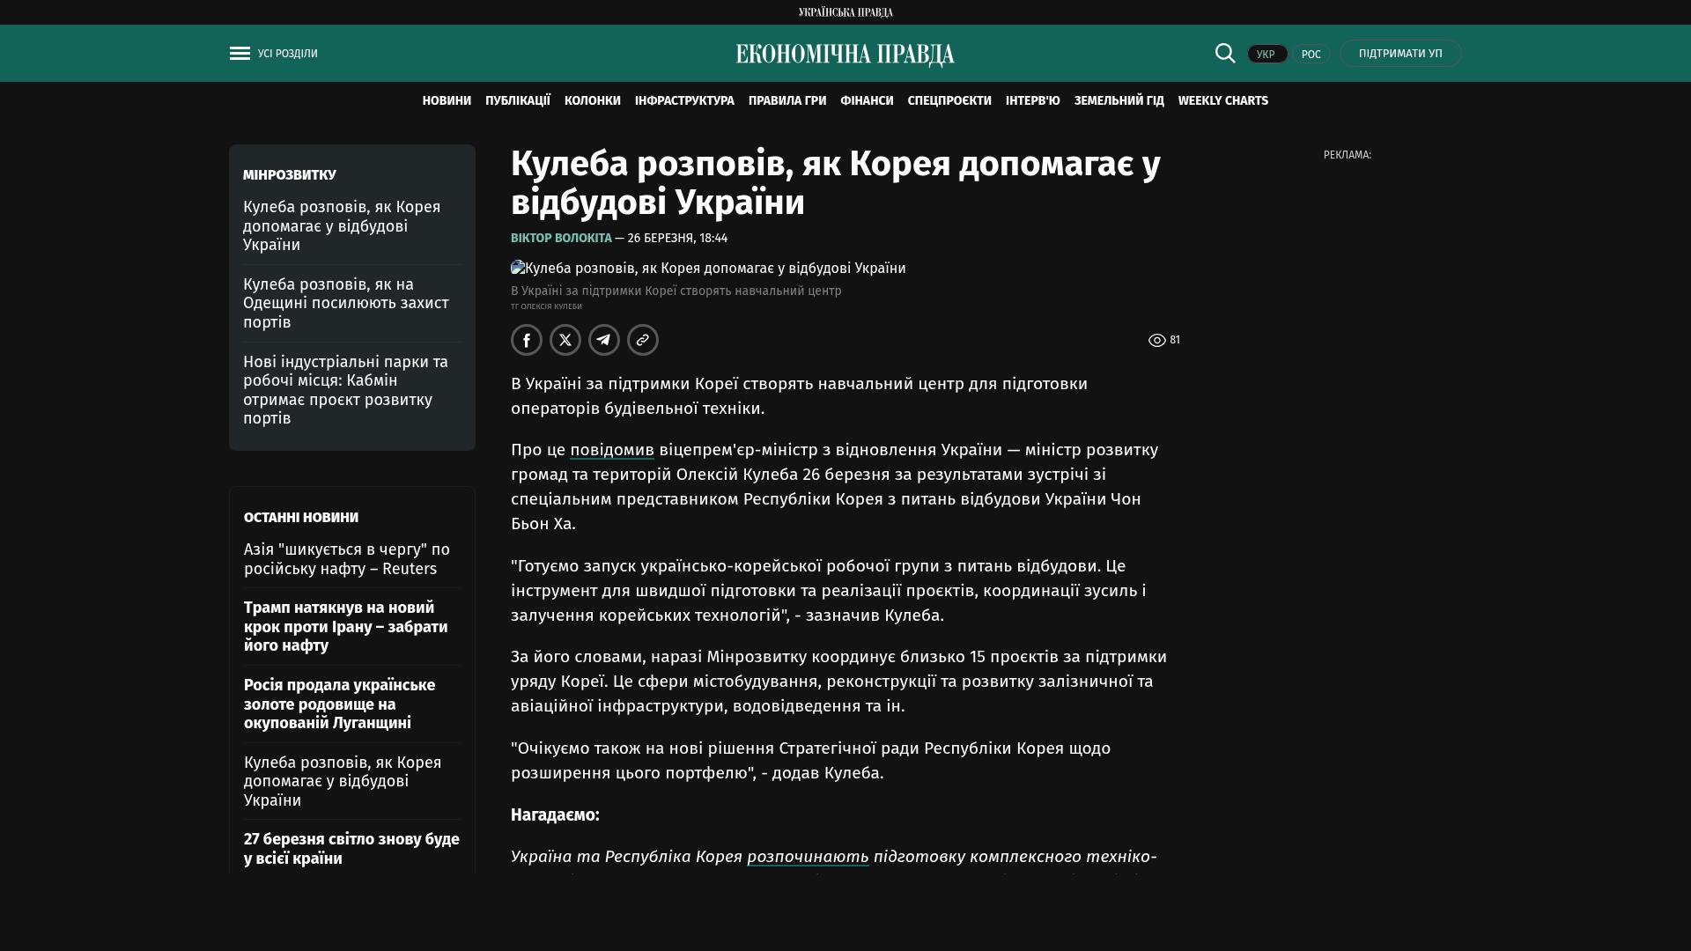The width and height of the screenshot is (1691, 951).
Task: Open the Новини section
Action: coord(447,101)
